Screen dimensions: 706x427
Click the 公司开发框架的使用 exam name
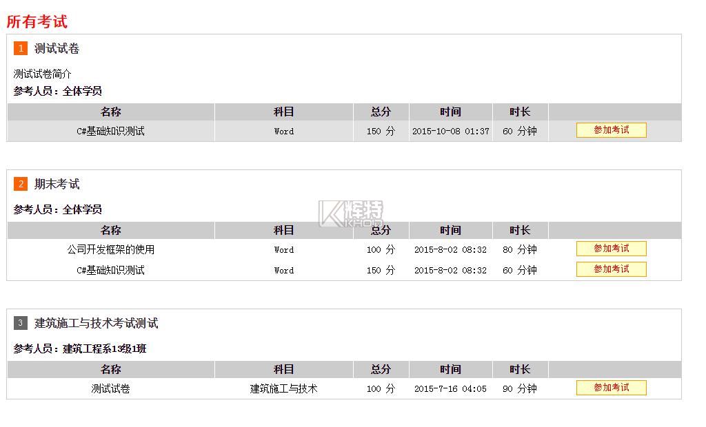click(x=111, y=249)
